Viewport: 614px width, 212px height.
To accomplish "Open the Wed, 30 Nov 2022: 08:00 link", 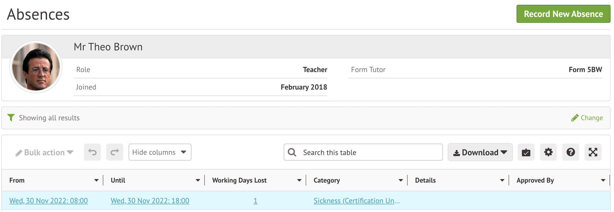I will (49, 201).
